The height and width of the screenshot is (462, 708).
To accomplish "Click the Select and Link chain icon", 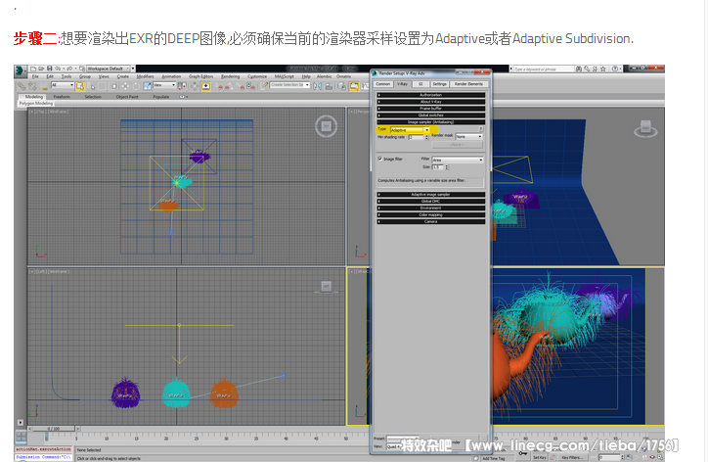I will tap(22, 86).
